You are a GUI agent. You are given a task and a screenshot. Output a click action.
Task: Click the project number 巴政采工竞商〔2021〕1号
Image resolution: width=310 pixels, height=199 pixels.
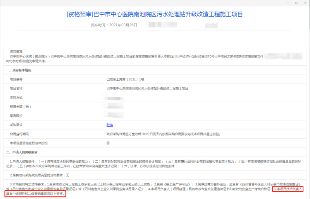(125, 79)
